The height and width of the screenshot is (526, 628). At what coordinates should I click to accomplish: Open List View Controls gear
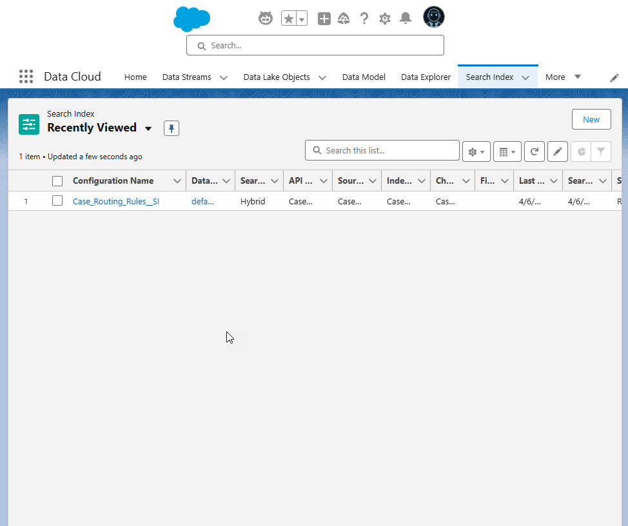476,151
